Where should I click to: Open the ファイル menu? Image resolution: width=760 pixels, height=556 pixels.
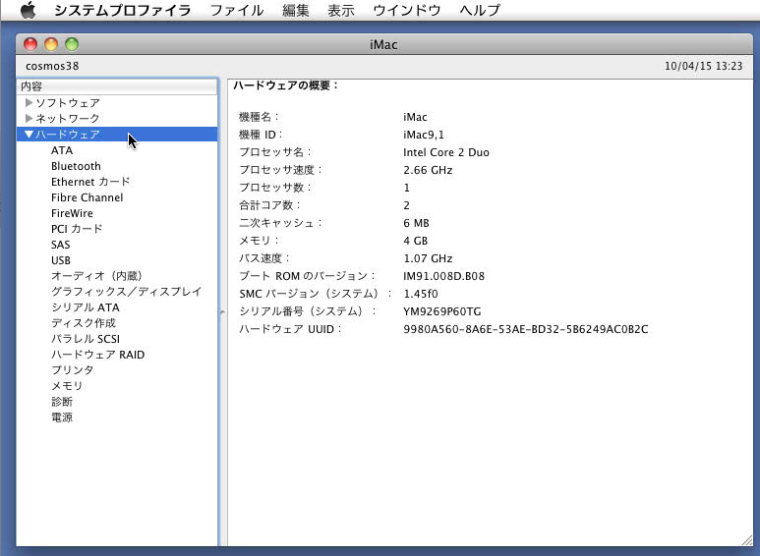pos(236,11)
